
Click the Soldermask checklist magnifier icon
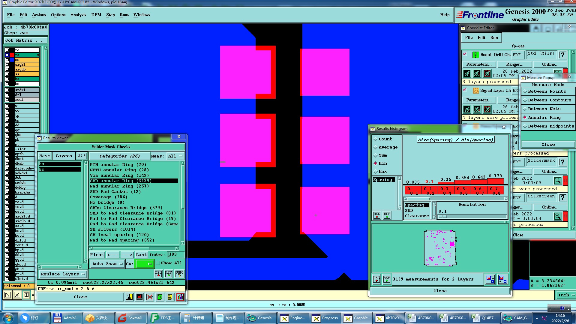pos(557,181)
